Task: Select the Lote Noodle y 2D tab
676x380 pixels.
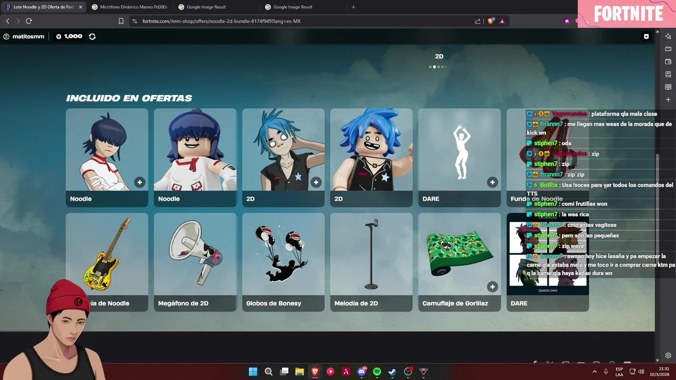Action: [43, 7]
